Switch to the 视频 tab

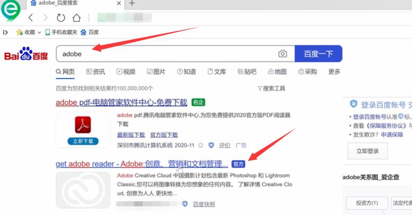click(126, 71)
